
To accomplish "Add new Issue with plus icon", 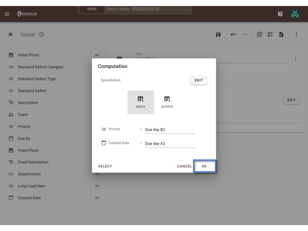I will click(42, 35).
